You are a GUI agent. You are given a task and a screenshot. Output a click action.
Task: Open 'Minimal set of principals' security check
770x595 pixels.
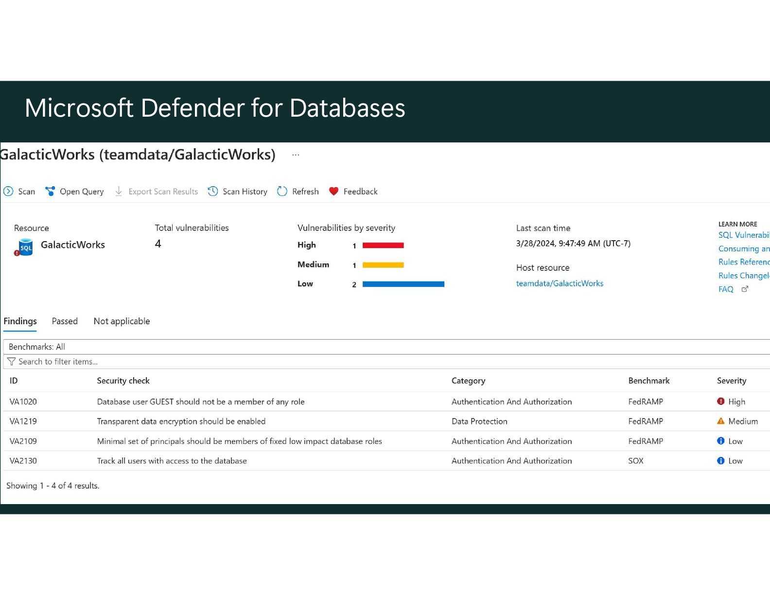pos(239,441)
